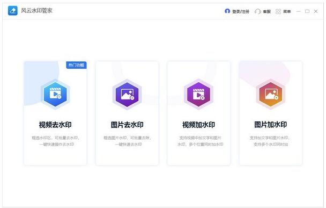Select the 视频加水印 title
The width and height of the screenshot is (326, 208).
(x=198, y=125)
